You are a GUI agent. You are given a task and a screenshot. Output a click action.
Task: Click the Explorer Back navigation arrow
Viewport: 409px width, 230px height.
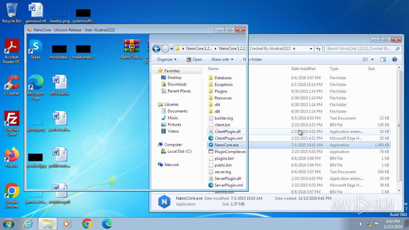[156, 49]
